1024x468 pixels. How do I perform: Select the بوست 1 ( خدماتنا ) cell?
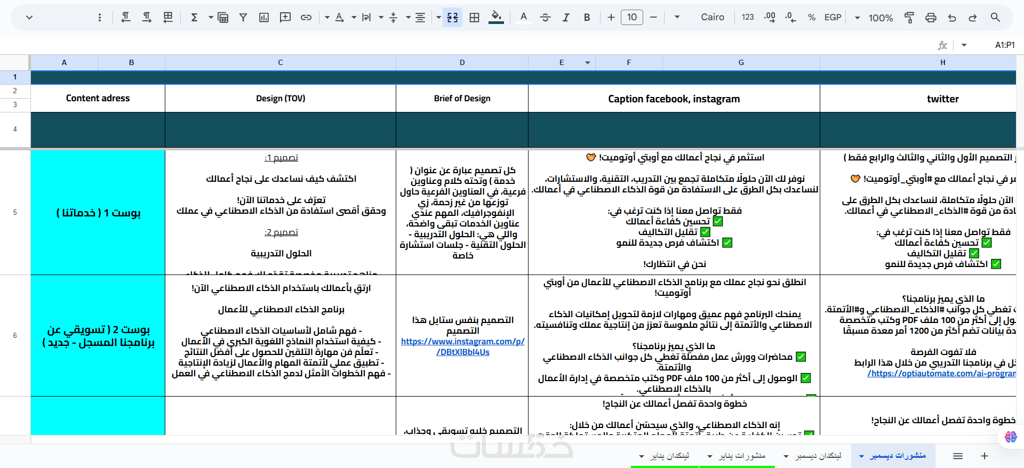pyautogui.click(x=98, y=213)
